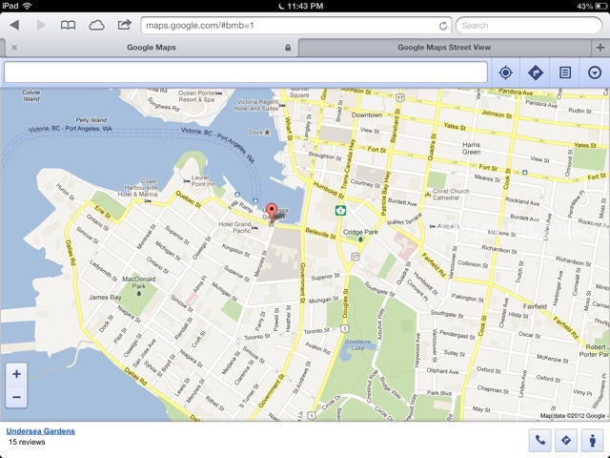Show results list icon
The image size is (610, 458).
(565, 73)
